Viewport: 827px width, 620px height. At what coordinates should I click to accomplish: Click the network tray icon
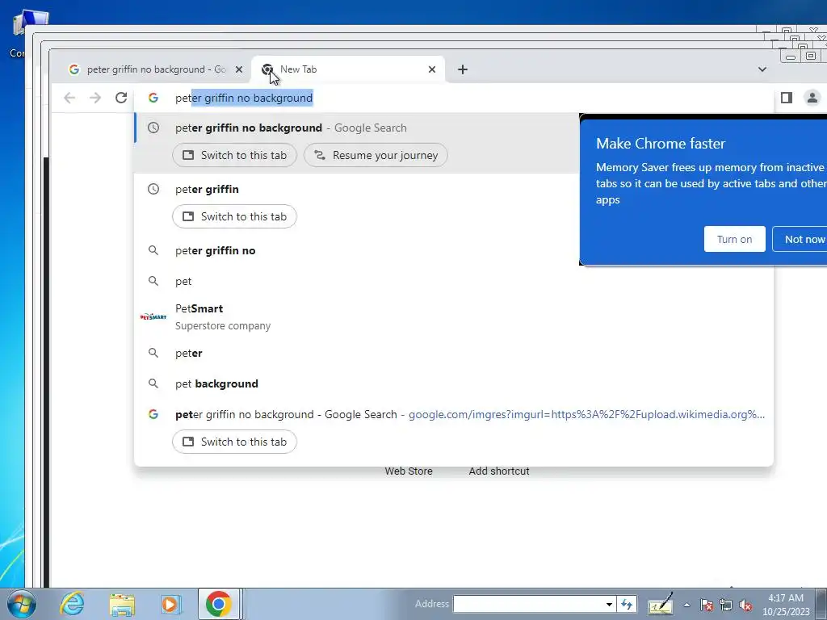726,605
